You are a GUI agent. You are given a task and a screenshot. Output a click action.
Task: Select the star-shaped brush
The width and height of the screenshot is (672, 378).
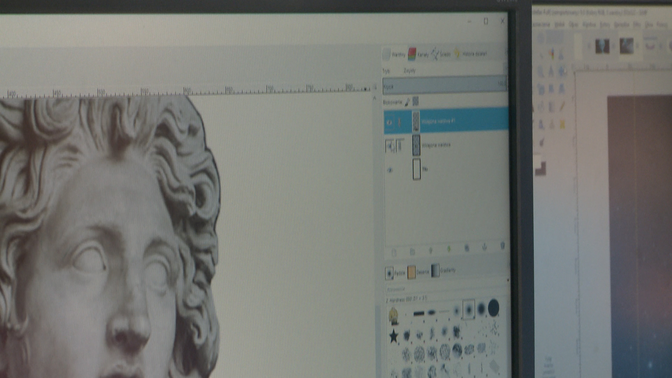(393, 336)
